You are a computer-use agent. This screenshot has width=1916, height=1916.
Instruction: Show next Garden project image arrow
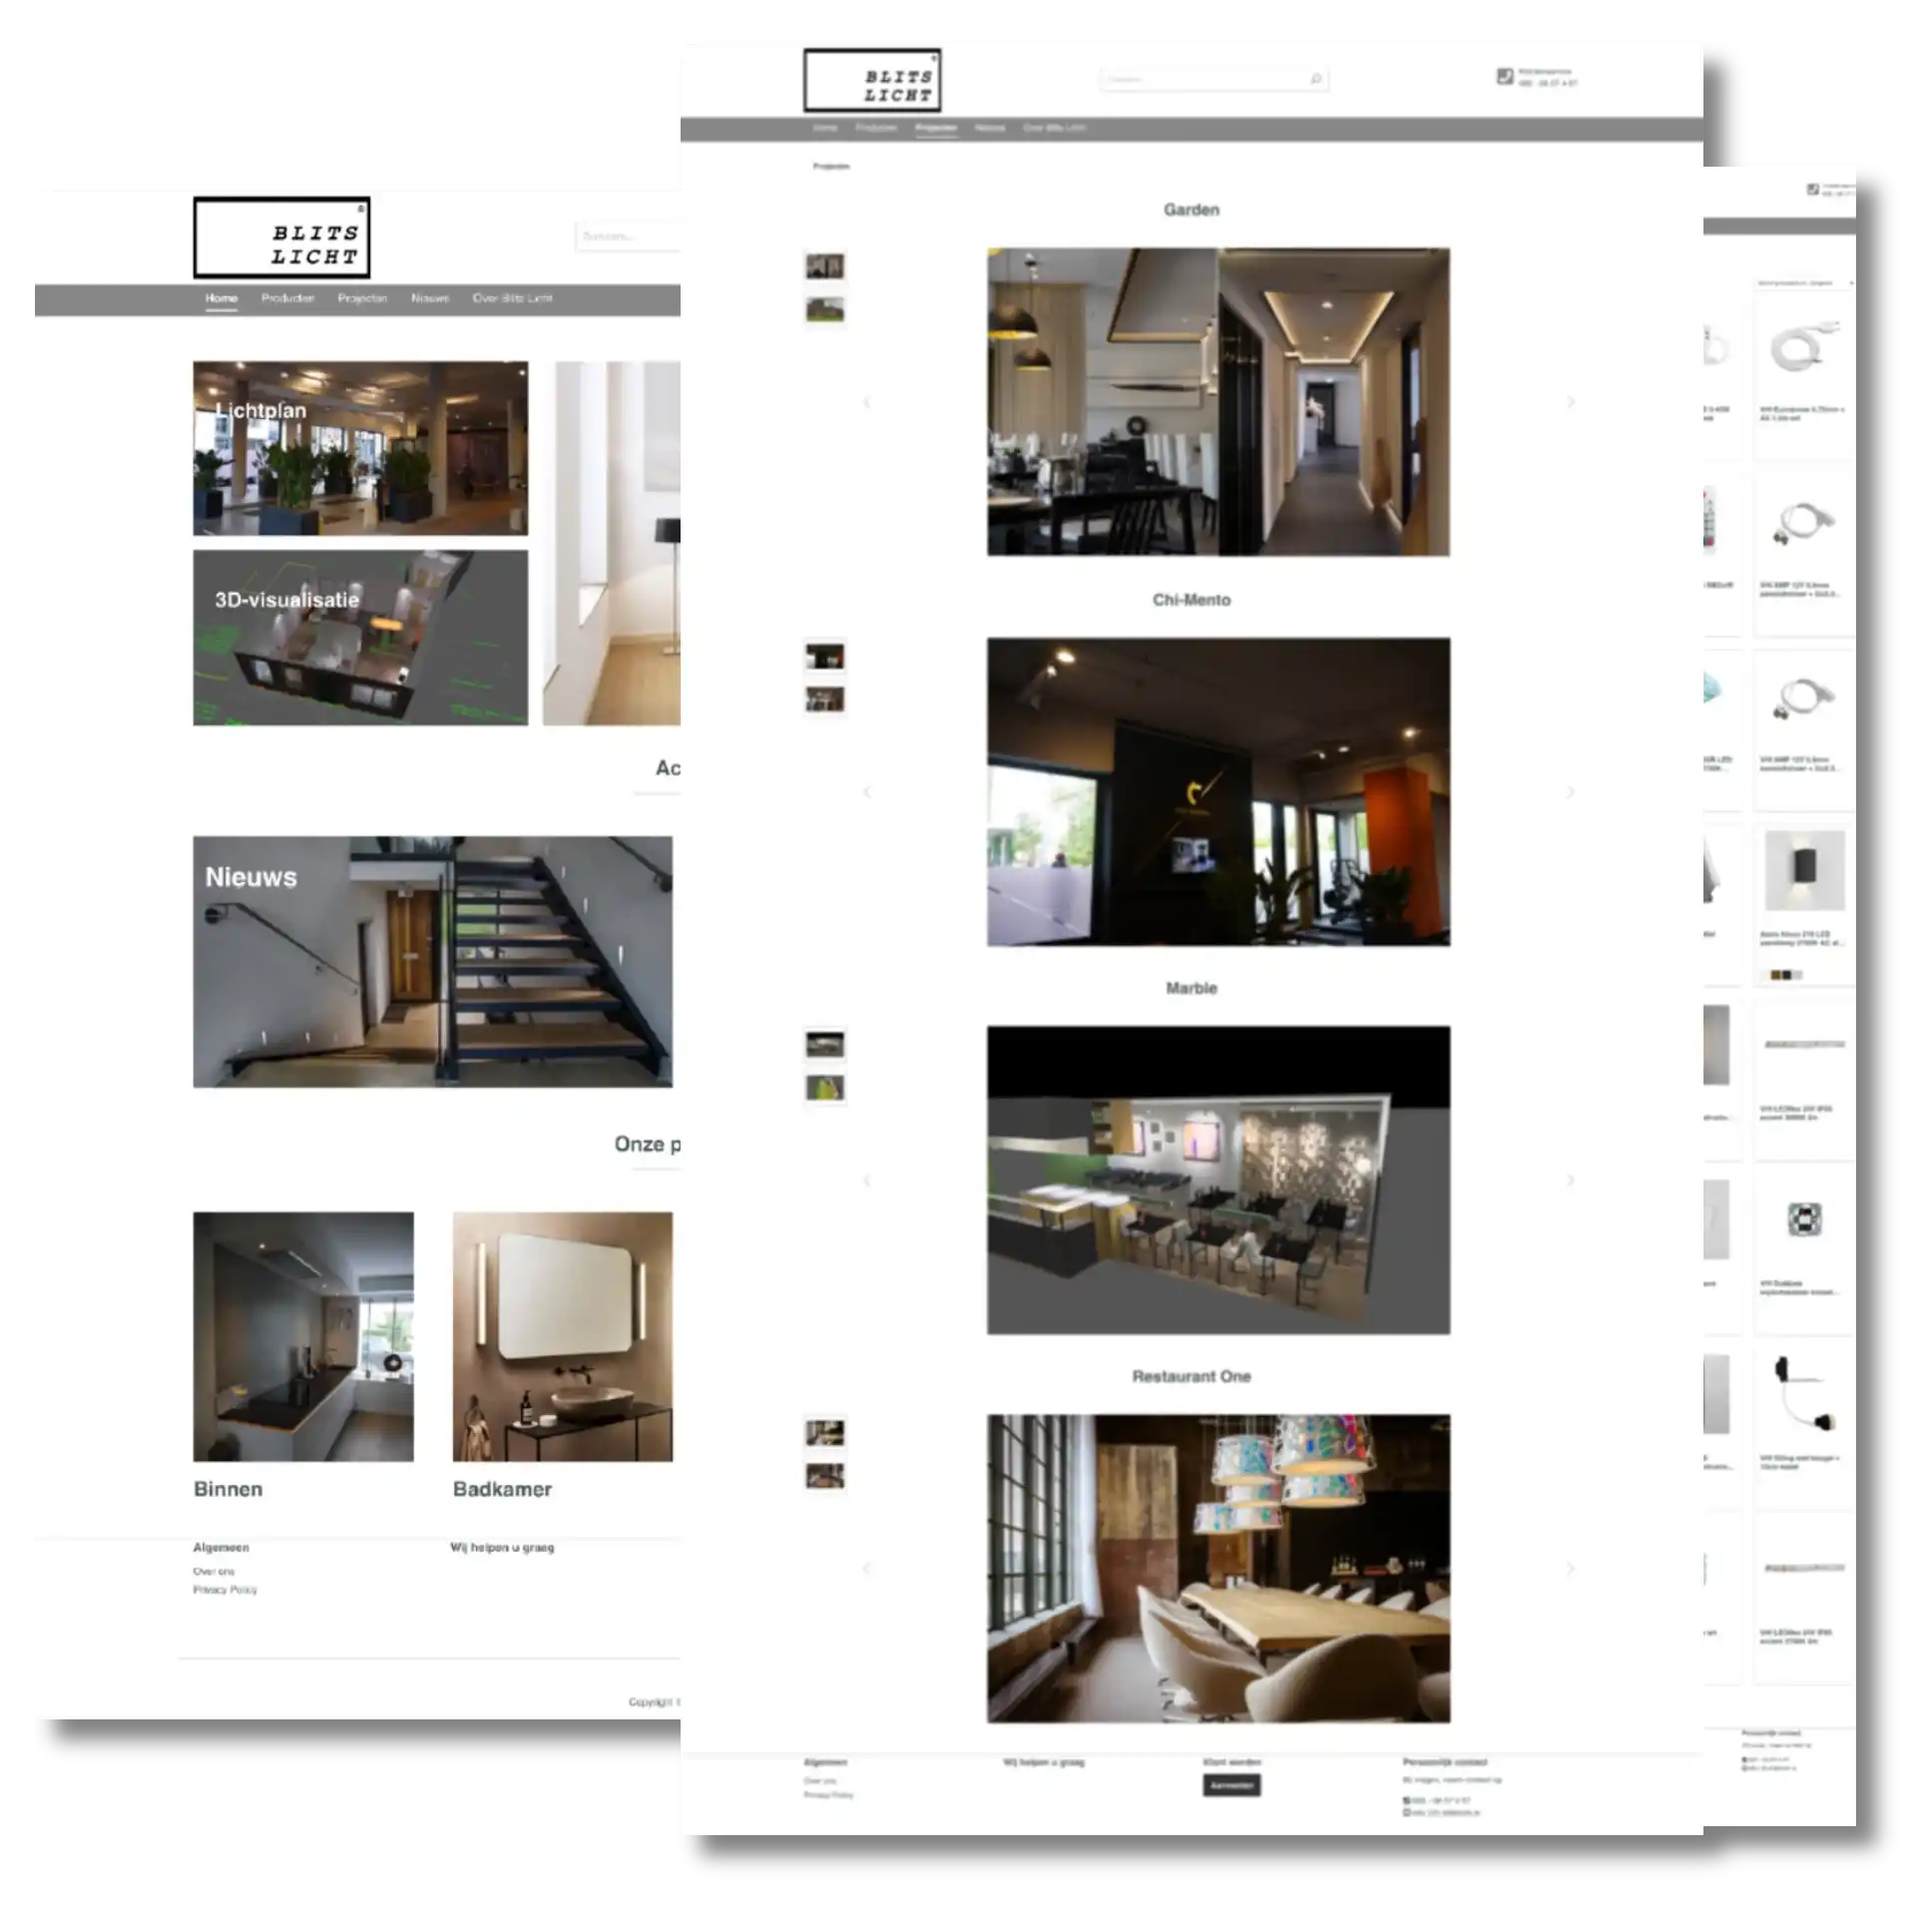tap(1571, 402)
